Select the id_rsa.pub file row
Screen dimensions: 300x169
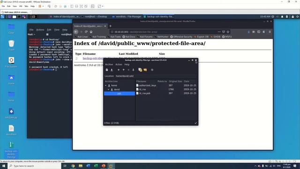coord(166,93)
